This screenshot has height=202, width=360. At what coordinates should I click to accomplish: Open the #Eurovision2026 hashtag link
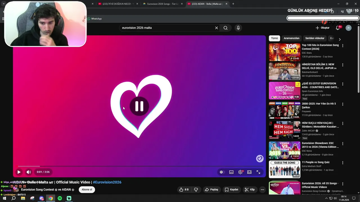[107, 182]
